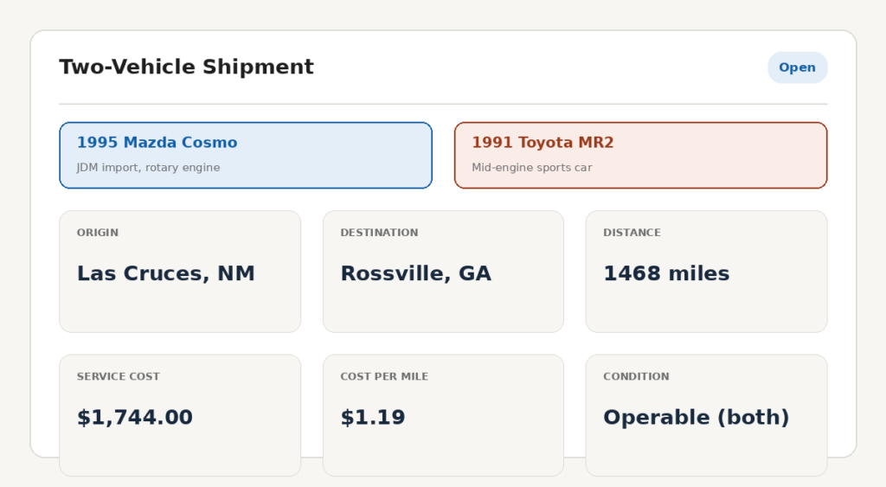Click the $1.19 rate value

373,418
